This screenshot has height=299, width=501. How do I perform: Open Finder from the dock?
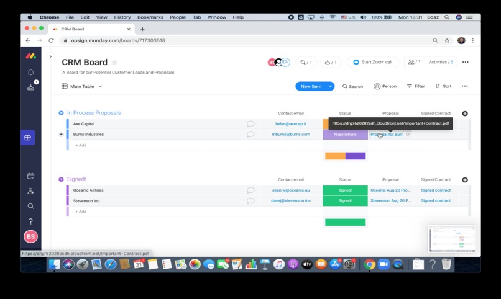click(x=54, y=264)
